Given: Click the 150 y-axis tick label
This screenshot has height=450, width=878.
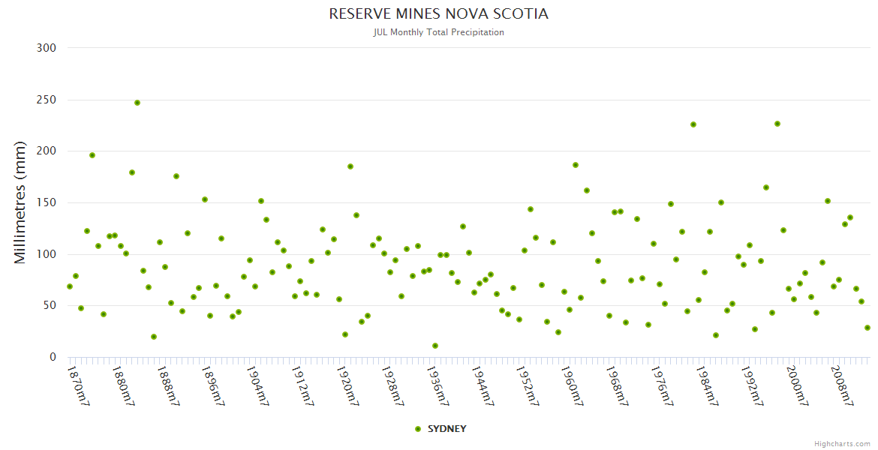Looking at the screenshot, I should tap(47, 202).
